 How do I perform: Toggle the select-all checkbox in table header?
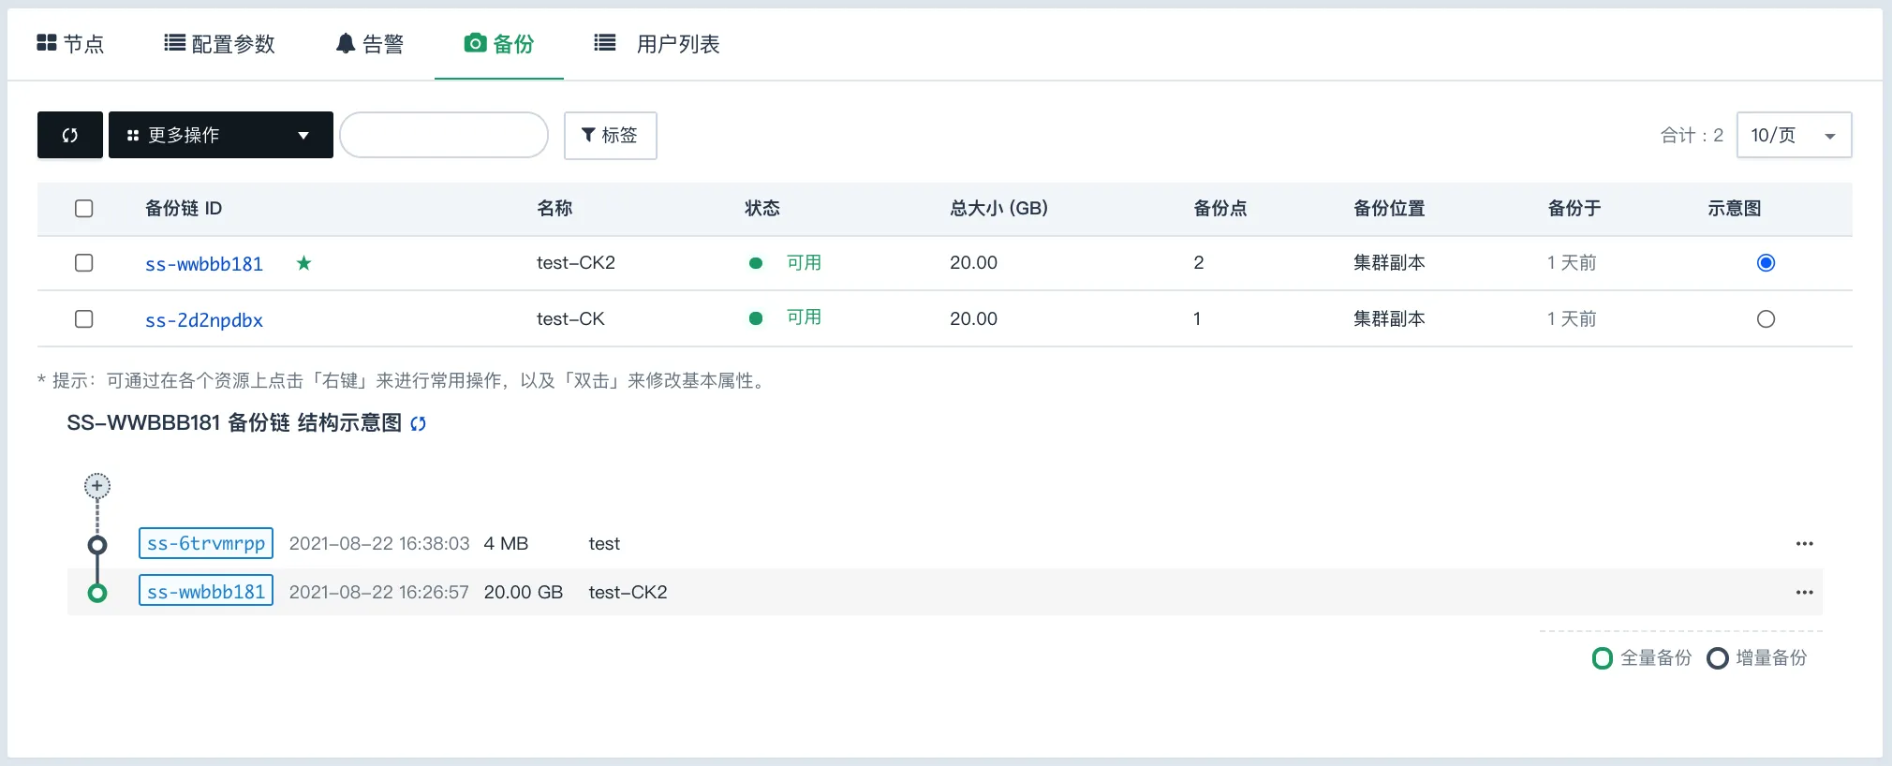pyautogui.click(x=84, y=209)
